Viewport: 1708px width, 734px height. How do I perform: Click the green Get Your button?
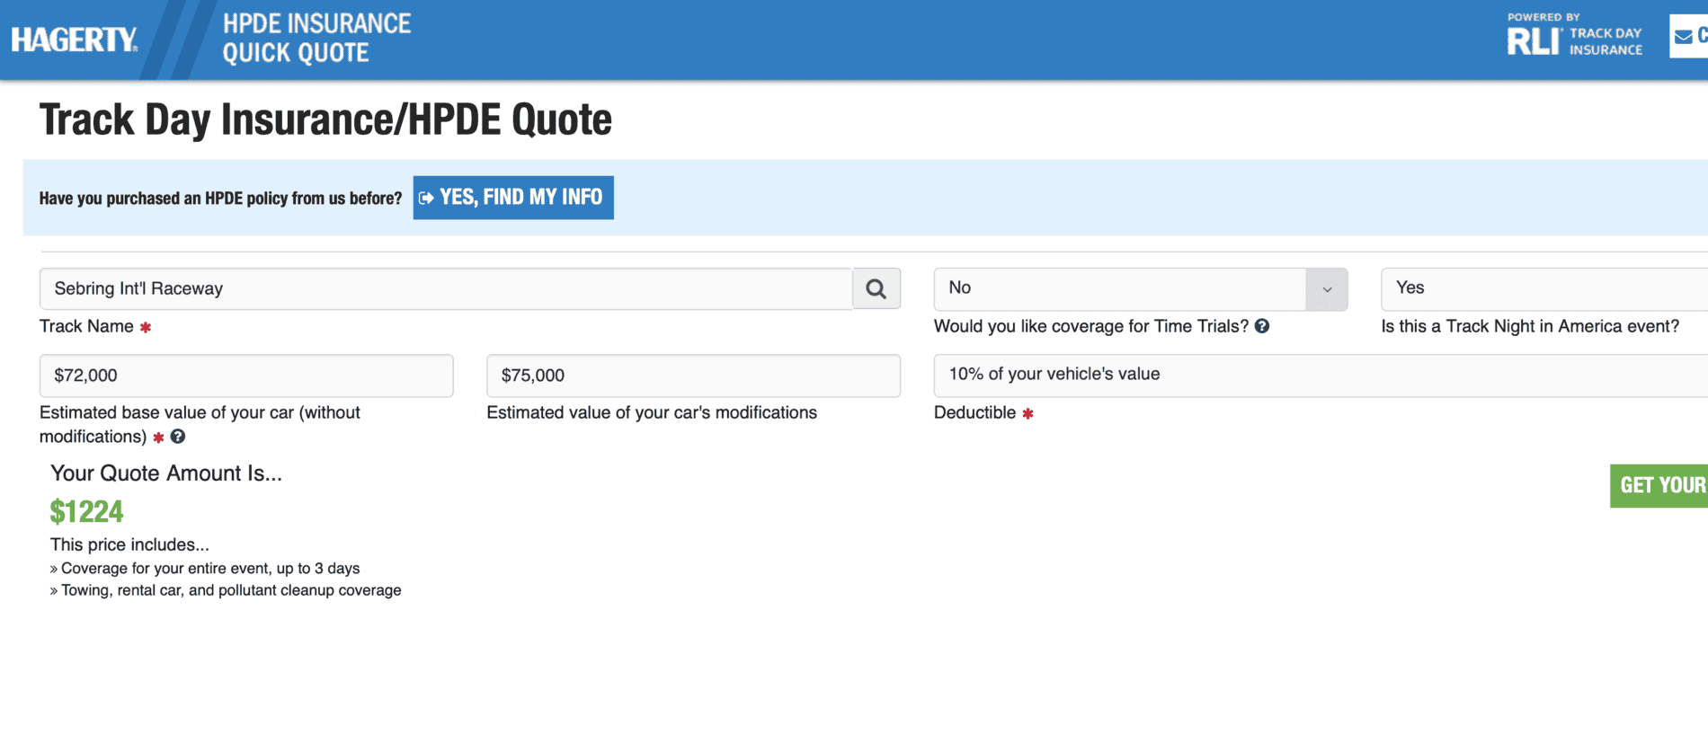[1659, 486]
